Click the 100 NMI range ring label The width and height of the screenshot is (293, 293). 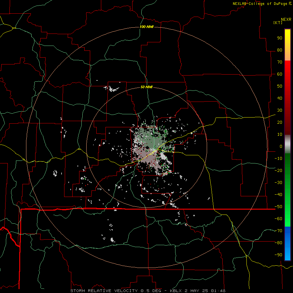coord(146,27)
